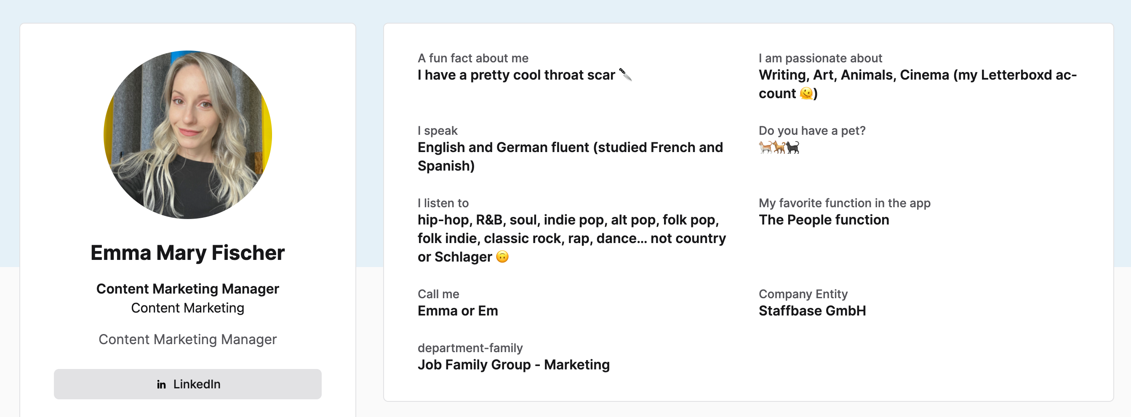Click Job Family Group - Marketing value
Viewport: 1131px width, 417px height.
[513, 365]
